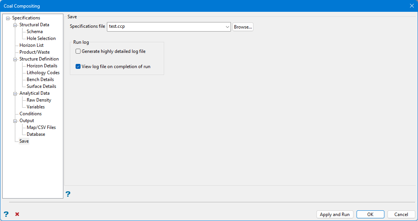The image size is (418, 221).
Task: Collapse the Output tree node
Action: click(15, 121)
